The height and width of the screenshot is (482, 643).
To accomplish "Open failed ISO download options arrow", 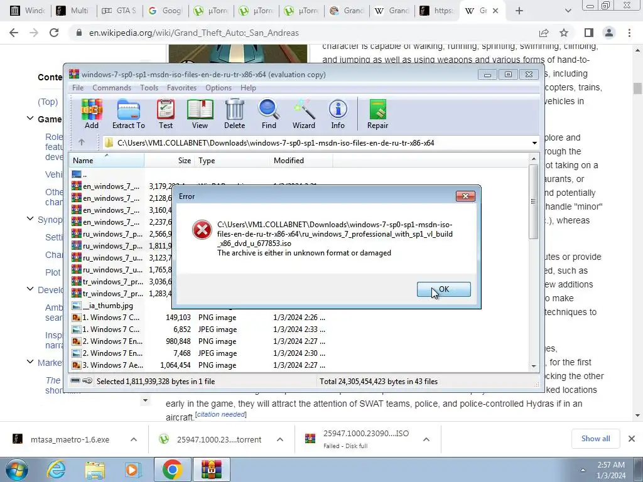I will tap(426, 439).
